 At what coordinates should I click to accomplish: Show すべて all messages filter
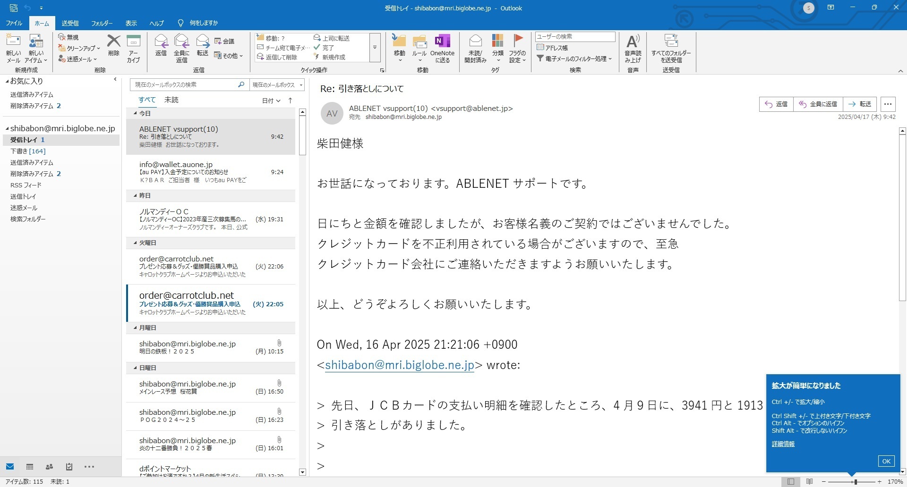(x=147, y=100)
